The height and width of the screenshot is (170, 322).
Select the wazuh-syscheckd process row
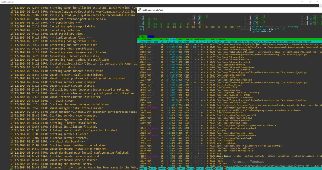tap(230, 80)
